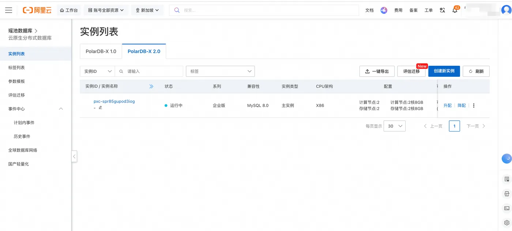Open the 标签 dropdown
This screenshot has height=231, width=512.
pyautogui.click(x=220, y=71)
